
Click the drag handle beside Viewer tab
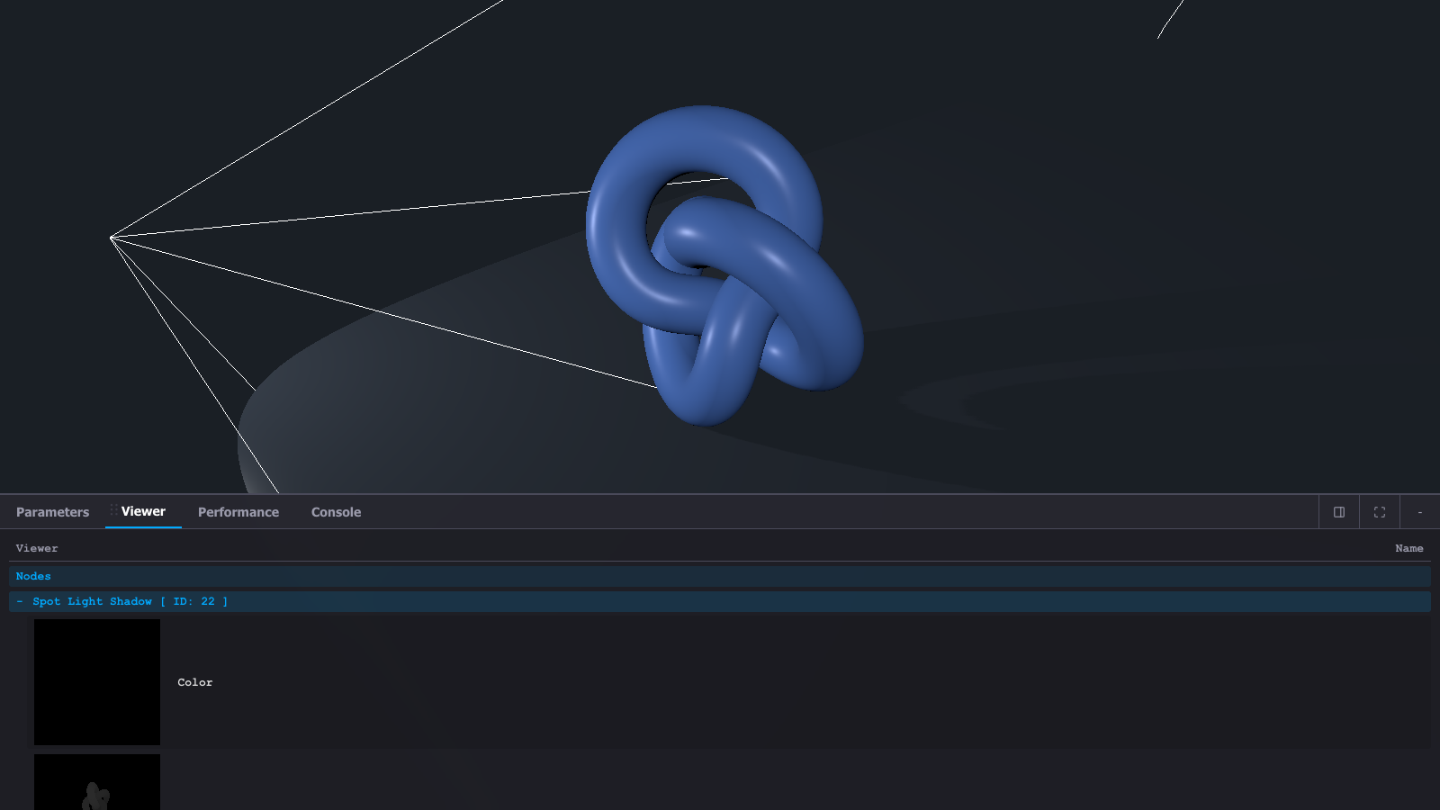112,510
